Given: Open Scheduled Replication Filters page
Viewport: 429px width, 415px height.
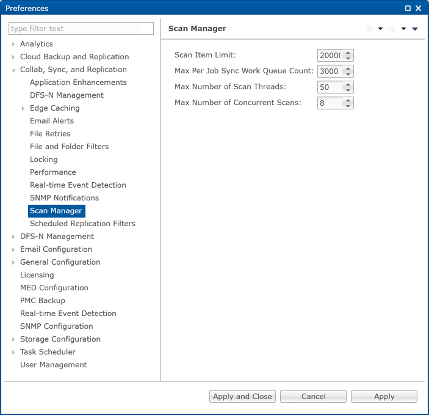Looking at the screenshot, I should [x=82, y=224].
